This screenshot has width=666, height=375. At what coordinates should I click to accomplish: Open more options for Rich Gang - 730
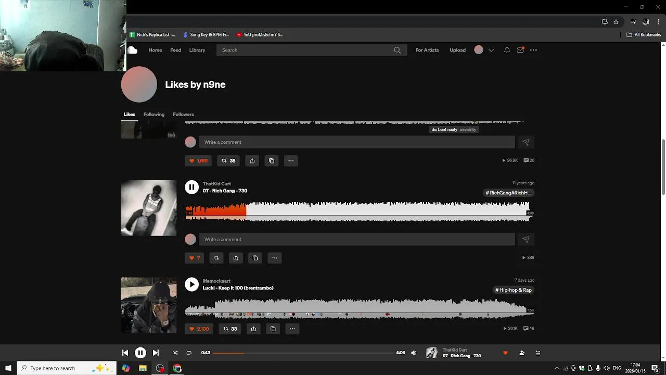click(275, 258)
